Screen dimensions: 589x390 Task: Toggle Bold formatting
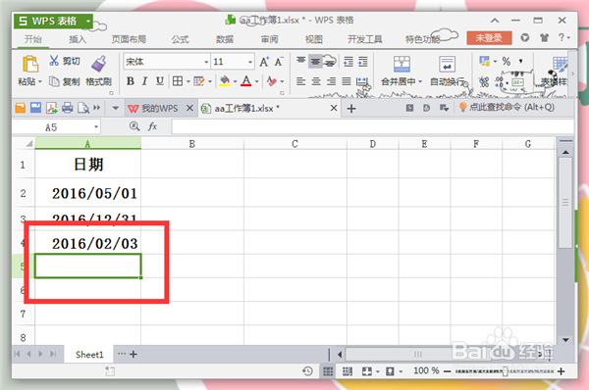pyautogui.click(x=131, y=81)
